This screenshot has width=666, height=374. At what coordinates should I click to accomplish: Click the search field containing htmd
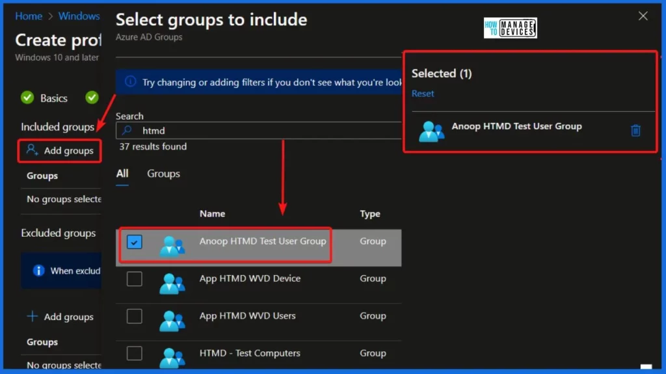(x=259, y=131)
